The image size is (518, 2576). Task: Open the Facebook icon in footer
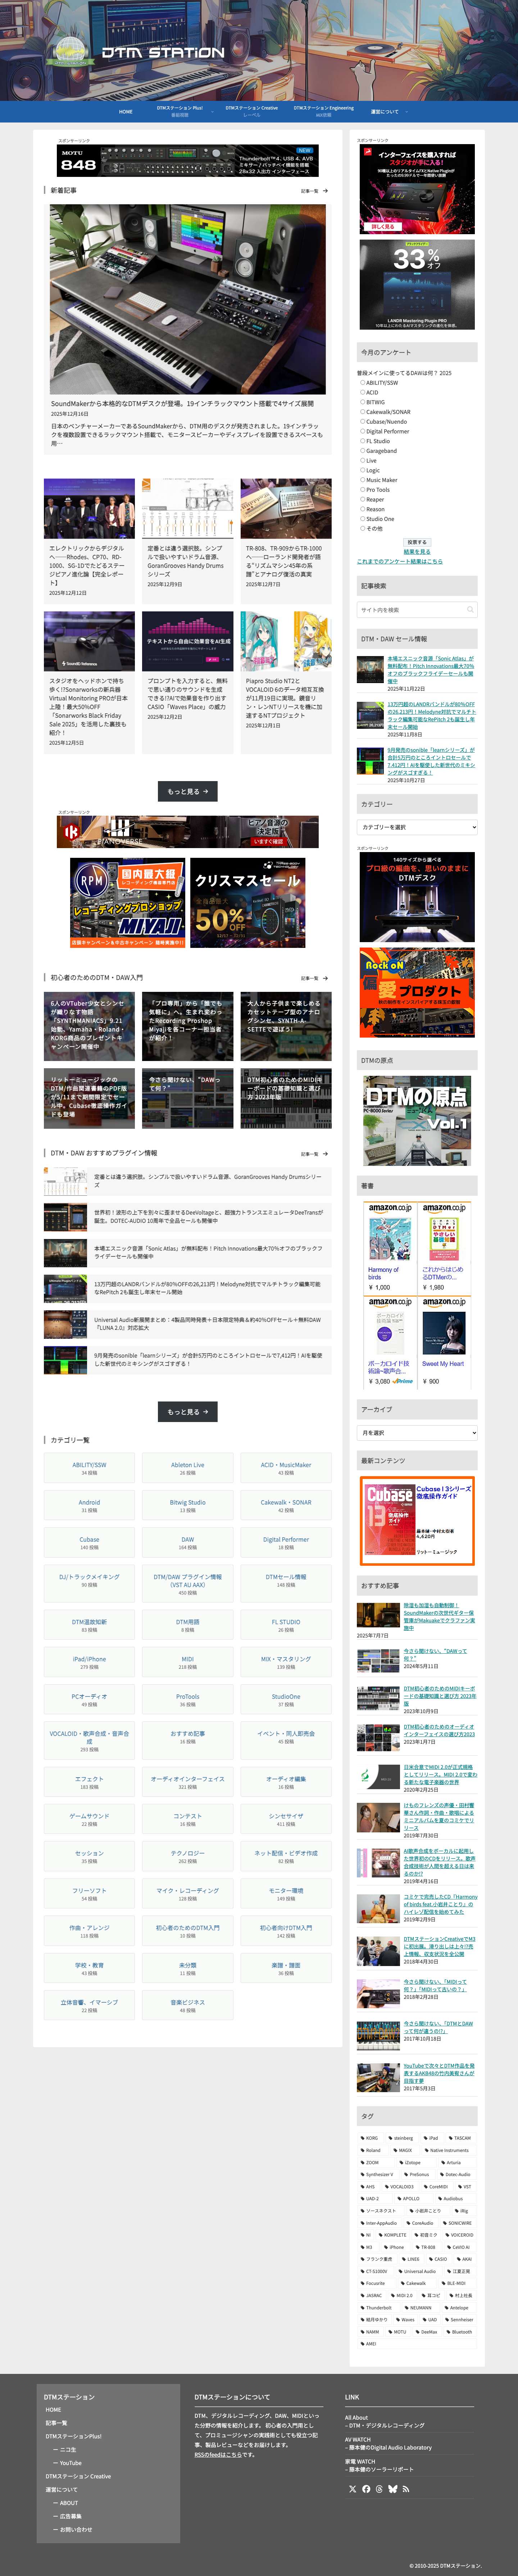(x=366, y=2489)
